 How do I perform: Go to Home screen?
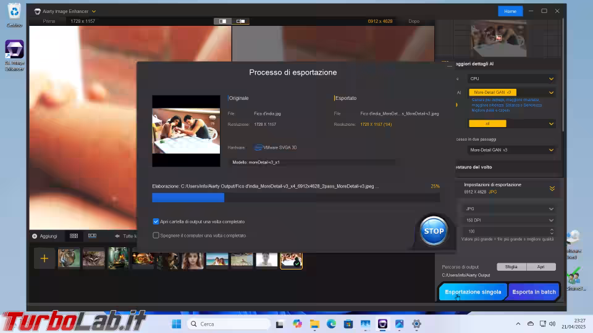pos(510,11)
